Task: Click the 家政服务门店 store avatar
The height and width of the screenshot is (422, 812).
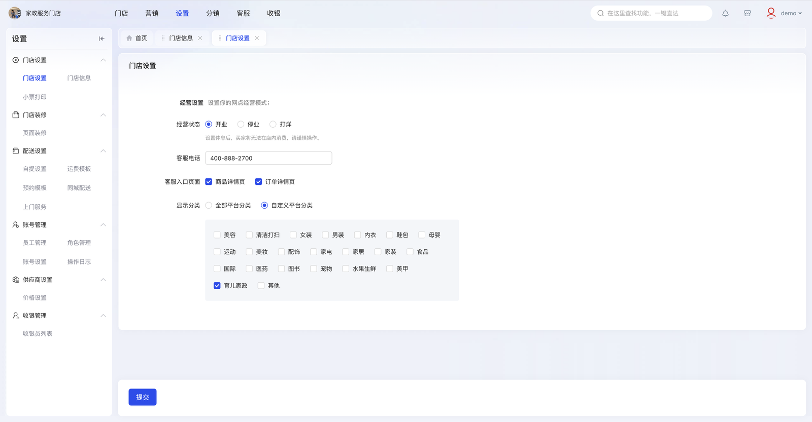Action: click(x=15, y=13)
